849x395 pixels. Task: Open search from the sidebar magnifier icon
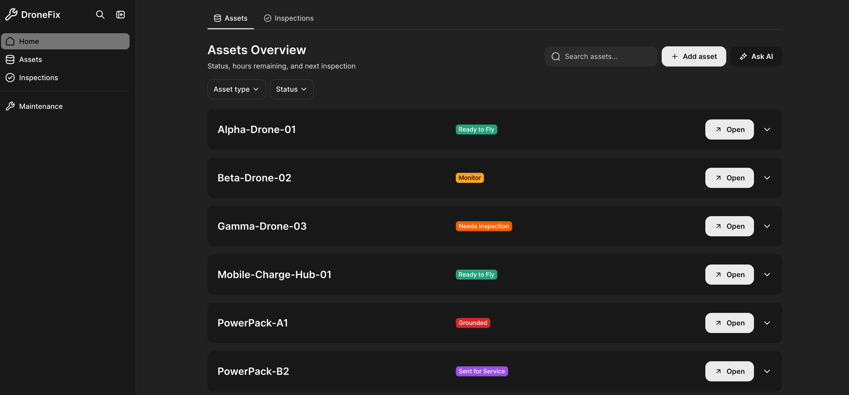coord(100,15)
